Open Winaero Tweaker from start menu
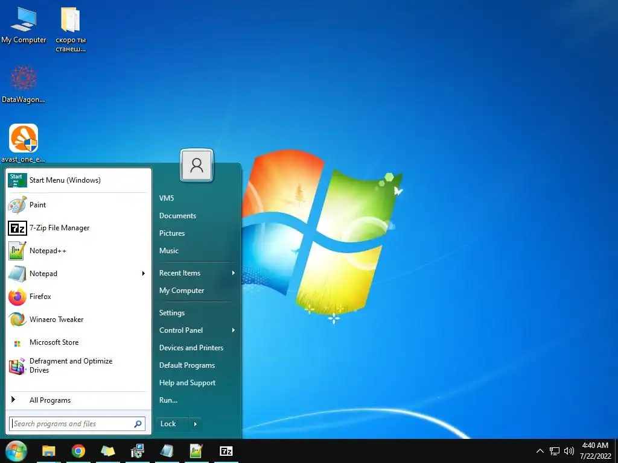The image size is (618, 463). pyautogui.click(x=78, y=320)
